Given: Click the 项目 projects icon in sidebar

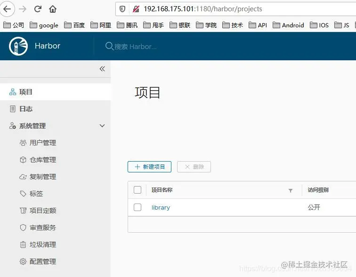Looking at the screenshot, I should click(x=13, y=92).
